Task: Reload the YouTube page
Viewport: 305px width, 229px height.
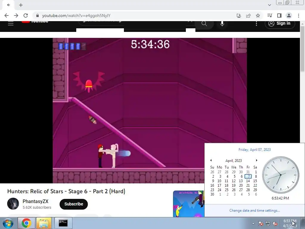Action: (x=26, y=16)
